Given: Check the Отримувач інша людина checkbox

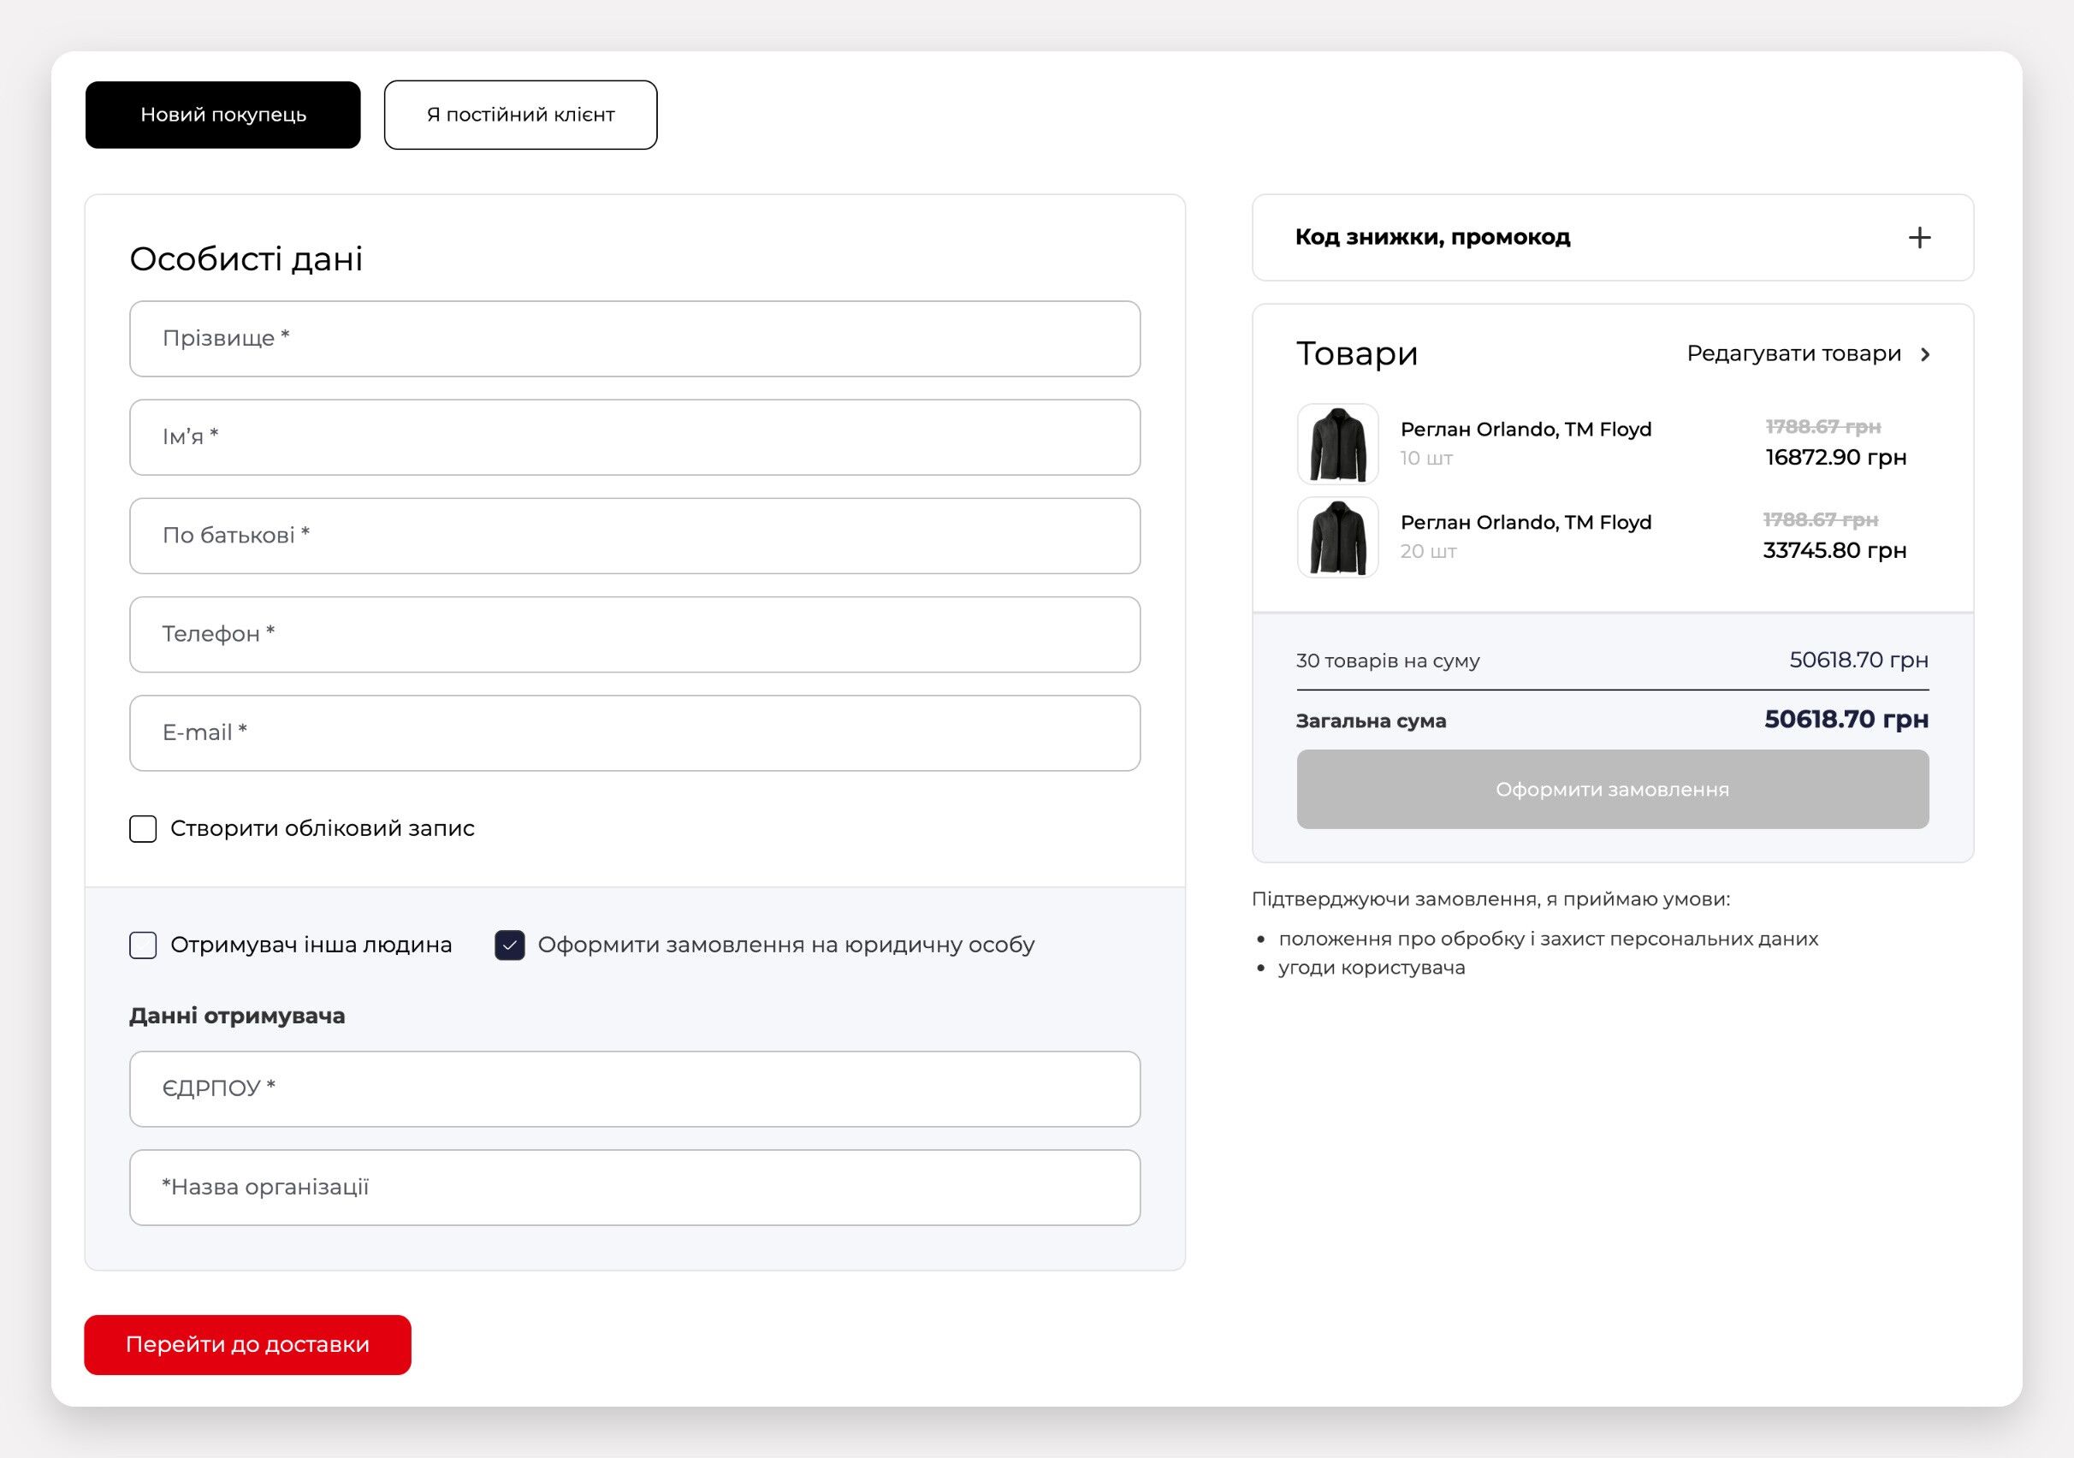Looking at the screenshot, I should (143, 945).
